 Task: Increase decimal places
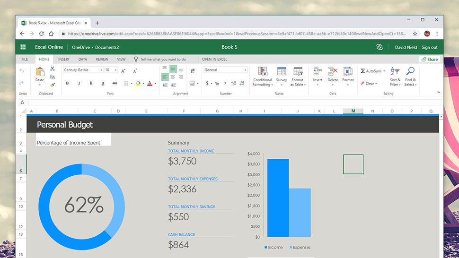233,84
